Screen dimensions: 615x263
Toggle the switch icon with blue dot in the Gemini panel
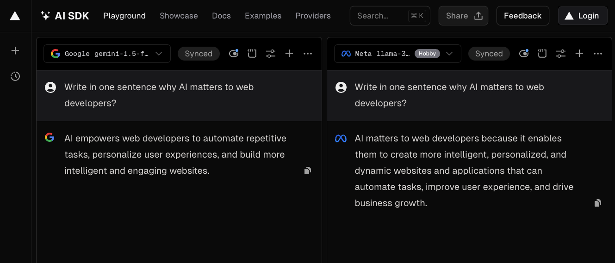tap(234, 54)
